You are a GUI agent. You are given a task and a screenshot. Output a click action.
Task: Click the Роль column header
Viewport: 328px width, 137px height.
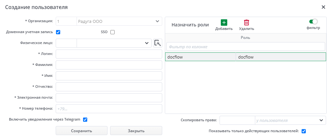point(245,38)
